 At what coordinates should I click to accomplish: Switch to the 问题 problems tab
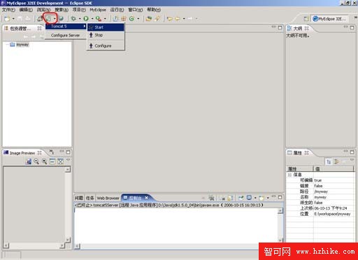pyautogui.click(x=79, y=198)
